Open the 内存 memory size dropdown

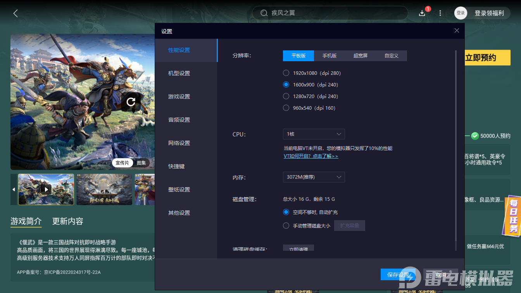pos(314,177)
